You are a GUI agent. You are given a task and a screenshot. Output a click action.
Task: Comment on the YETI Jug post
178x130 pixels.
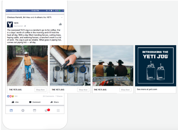[x=35, y=102]
